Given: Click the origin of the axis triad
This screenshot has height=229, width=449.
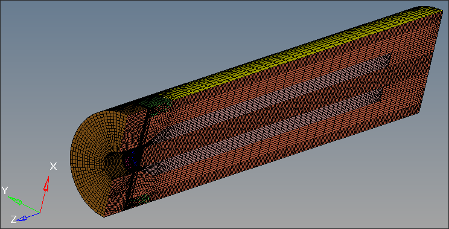Looking at the screenshot, I should point(40,213).
